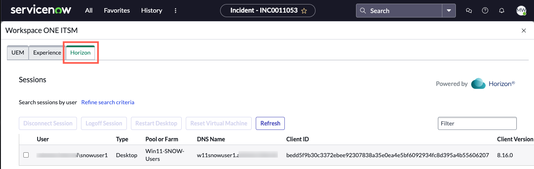Viewport: 534px width, 169px height.
Task: Open the Favorites menu
Action: pyautogui.click(x=117, y=11)
